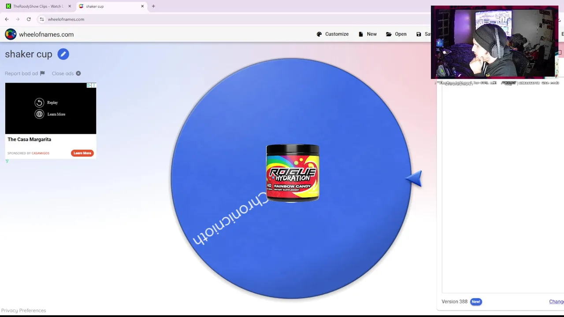564x317 pixels.
Task: View site information icon in address bar
Action: coord(42,19)
